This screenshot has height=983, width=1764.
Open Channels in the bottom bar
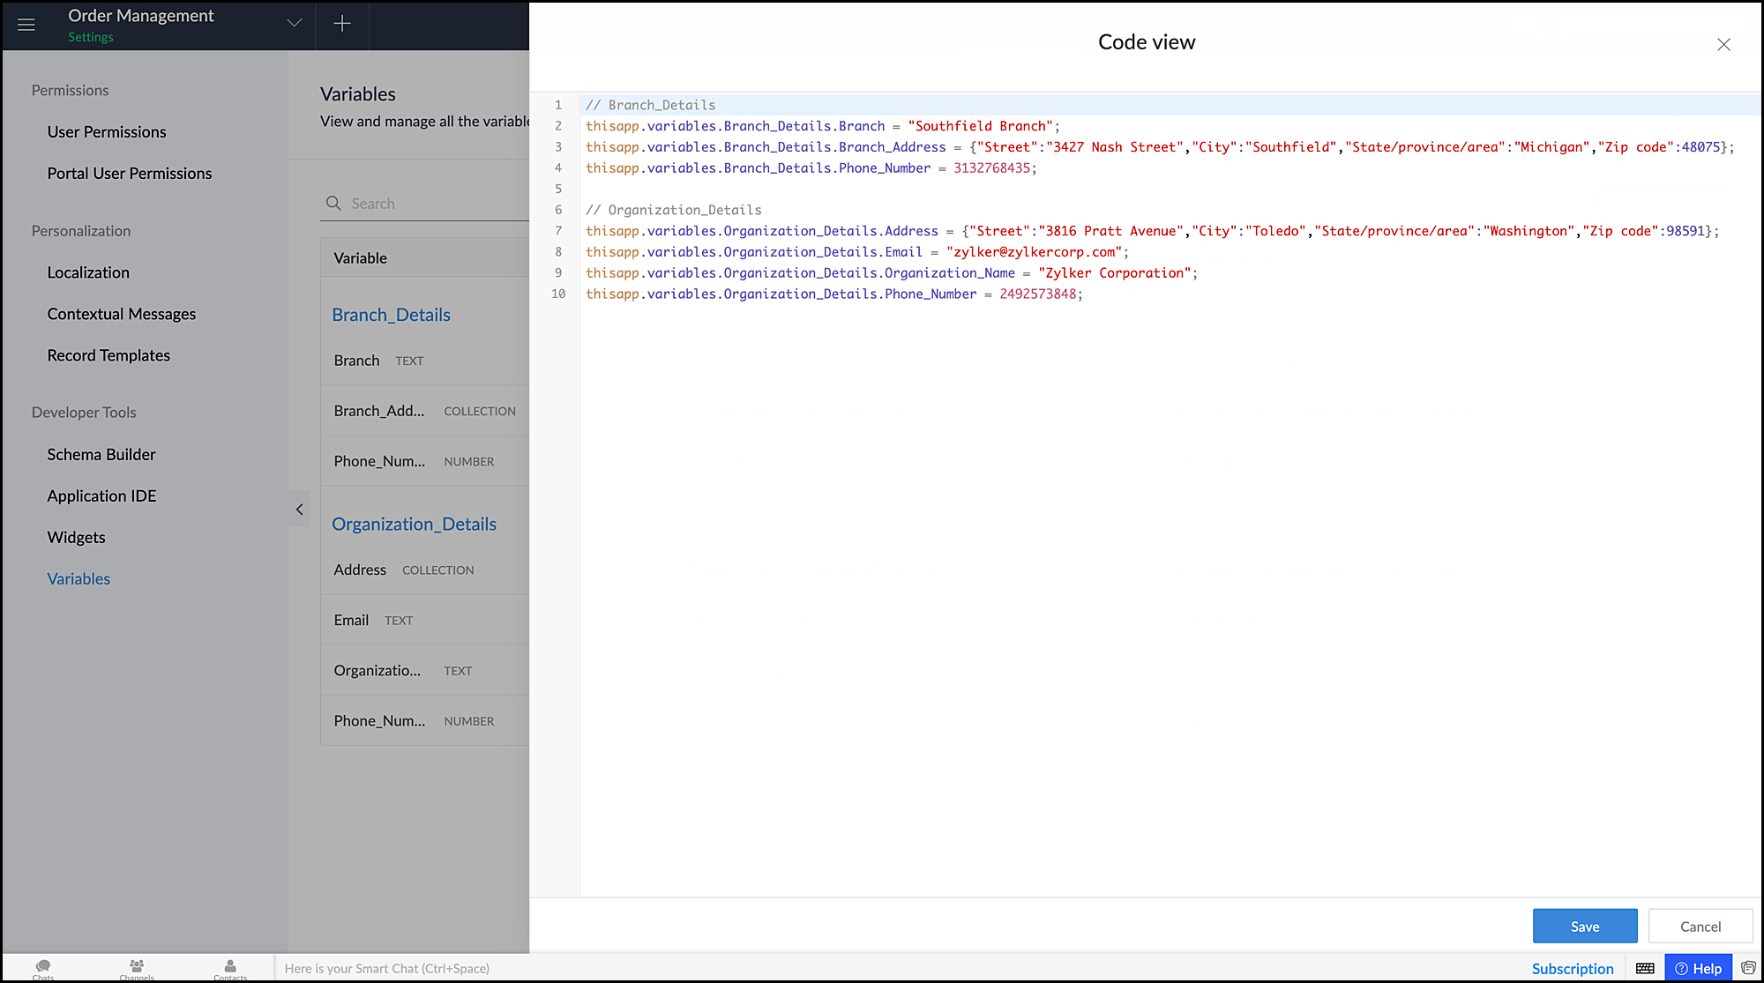coord(137,968)
